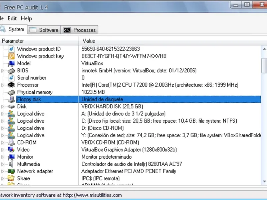Image resolution: width=267 pixels, height=200 pixels.
Task: Expand the Video tree node
Action: [2, 150]
